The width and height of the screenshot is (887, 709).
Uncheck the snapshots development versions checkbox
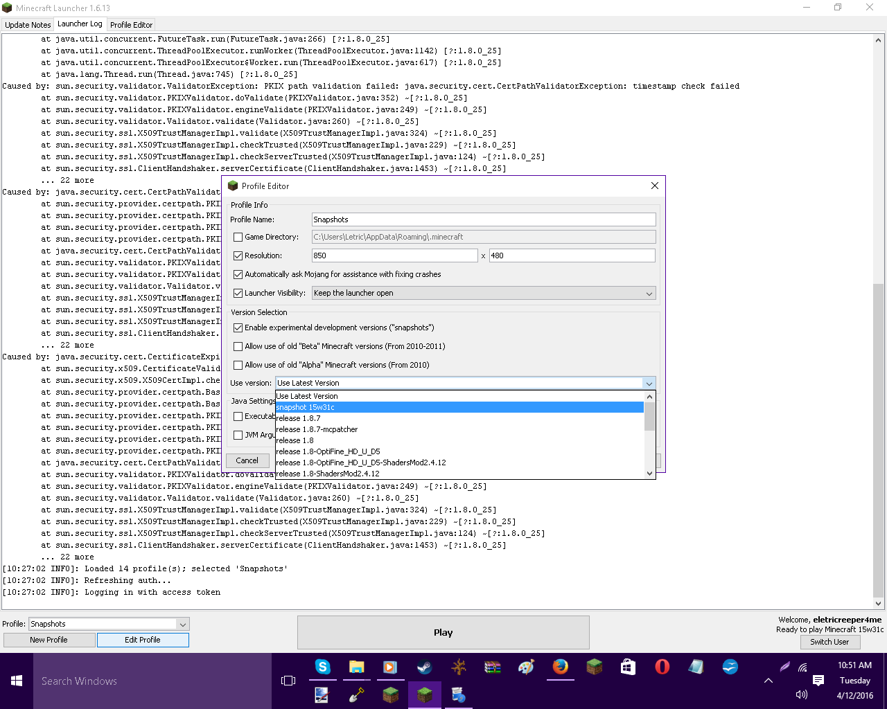click(238, 327)
